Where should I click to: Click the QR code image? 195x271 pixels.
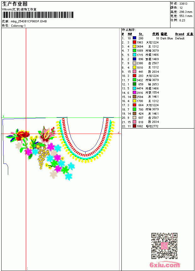click(x=164, y=246)
